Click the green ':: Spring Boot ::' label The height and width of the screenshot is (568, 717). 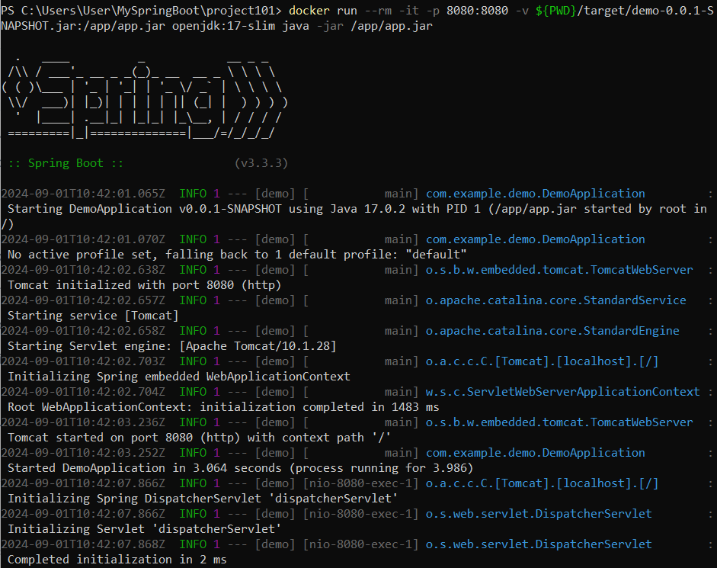pos(66,163)
